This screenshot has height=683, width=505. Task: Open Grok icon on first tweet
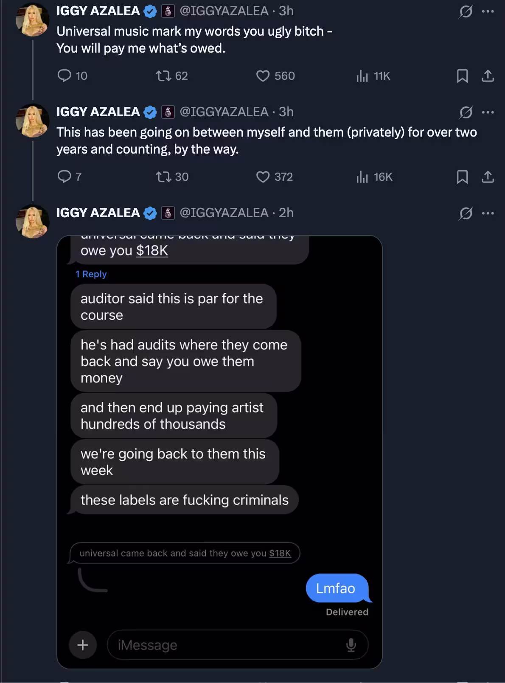[x=466, y=11]
